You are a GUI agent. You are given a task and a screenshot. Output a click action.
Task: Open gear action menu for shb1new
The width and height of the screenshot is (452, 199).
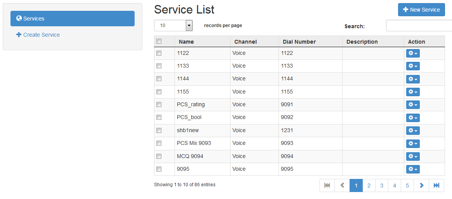(413, 131)
